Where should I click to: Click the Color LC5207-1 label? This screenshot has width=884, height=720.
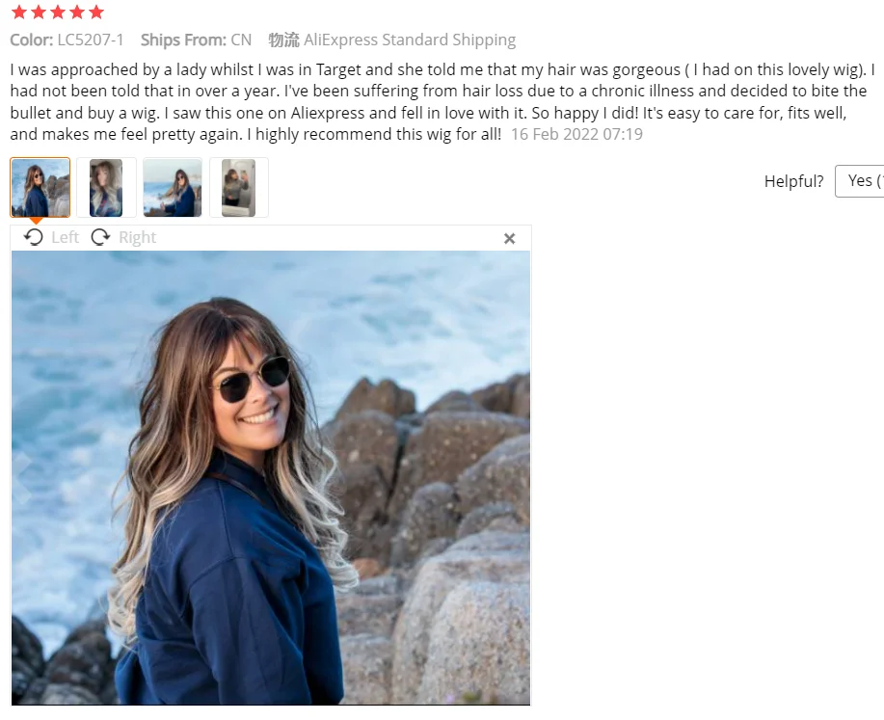point(67,40)
